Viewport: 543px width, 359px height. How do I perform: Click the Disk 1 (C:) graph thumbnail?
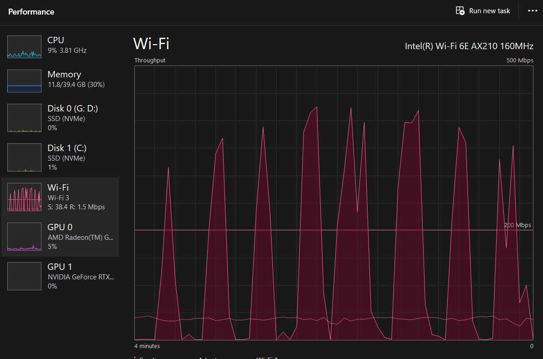click(x=24, y=157)
